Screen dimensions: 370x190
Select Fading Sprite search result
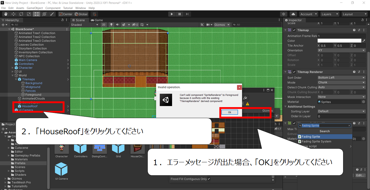click(x=325, y=137)
